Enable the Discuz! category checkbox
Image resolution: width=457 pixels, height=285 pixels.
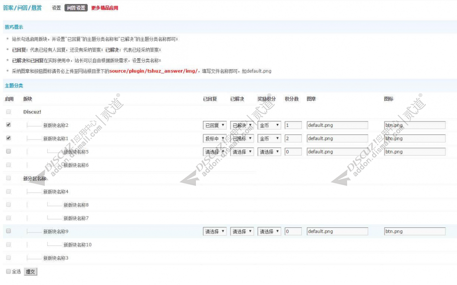9,111
